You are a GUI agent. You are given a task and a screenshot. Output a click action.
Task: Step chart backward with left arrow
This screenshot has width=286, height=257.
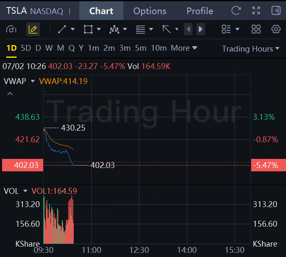pos(188,29)
